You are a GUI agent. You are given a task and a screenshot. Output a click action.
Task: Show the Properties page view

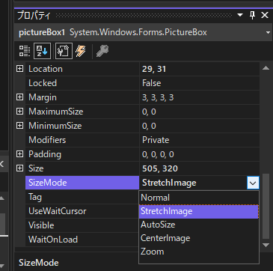pyautogui.click(x=64, y=51)
